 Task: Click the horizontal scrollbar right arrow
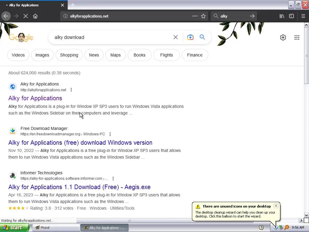coord(301,220)
